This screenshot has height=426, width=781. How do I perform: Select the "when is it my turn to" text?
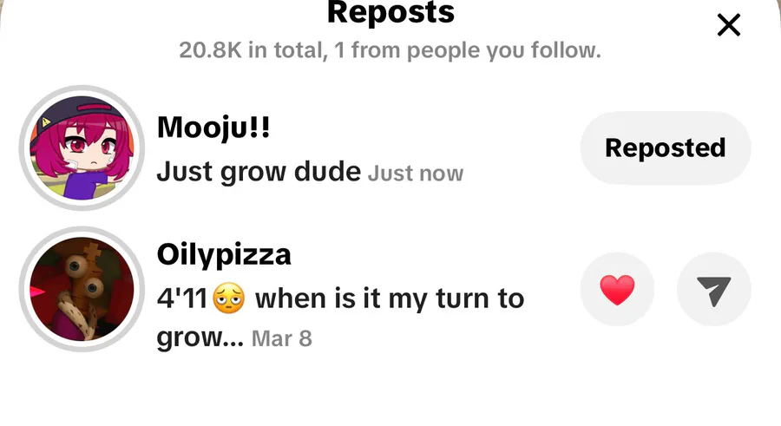coord(390,299)
